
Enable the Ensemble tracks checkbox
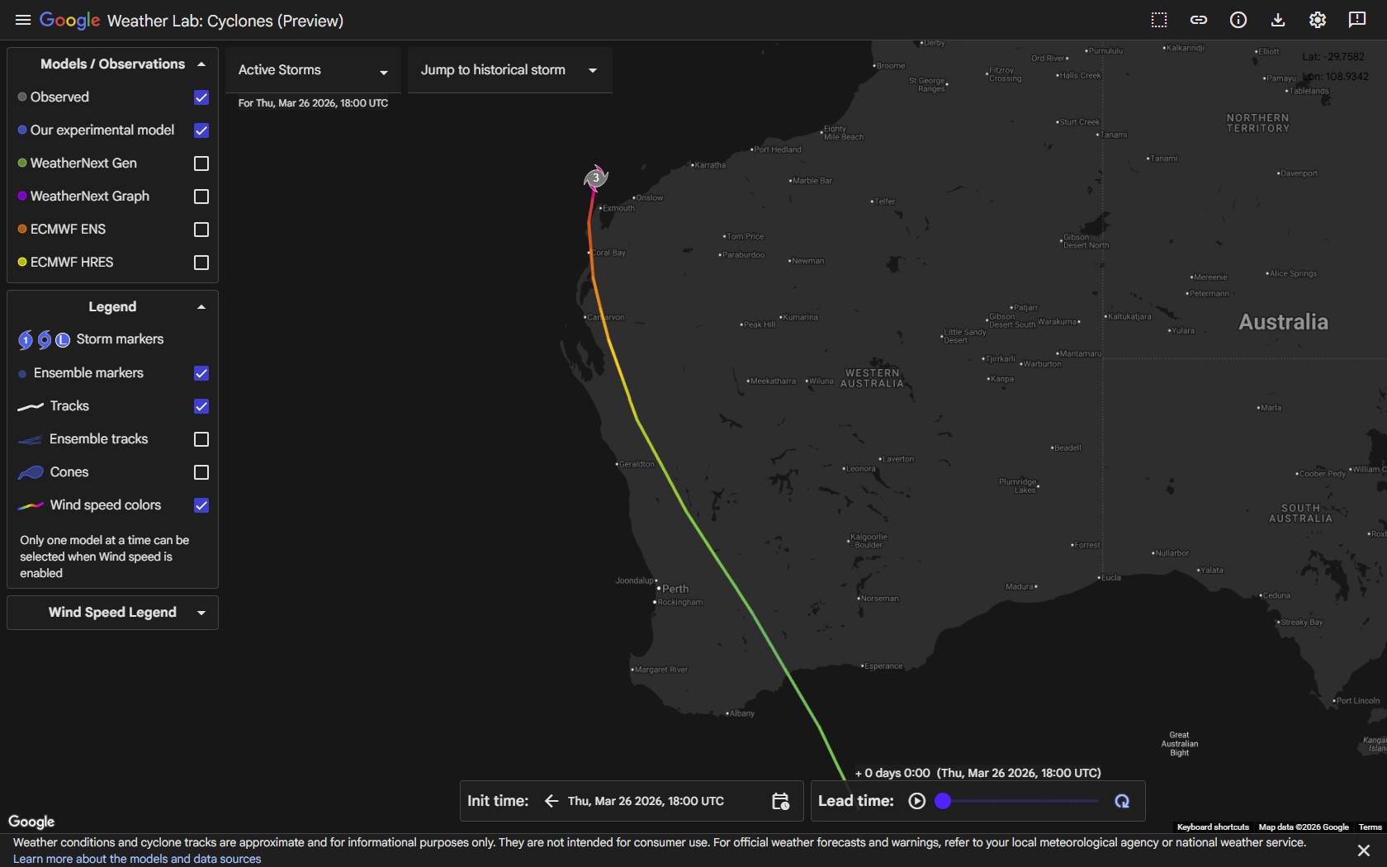[x=201, y=439]
